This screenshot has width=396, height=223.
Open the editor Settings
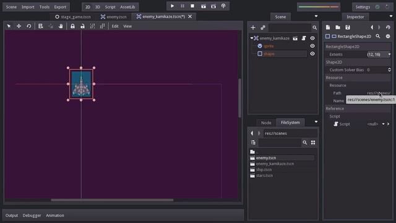click(x=363, y=7)
